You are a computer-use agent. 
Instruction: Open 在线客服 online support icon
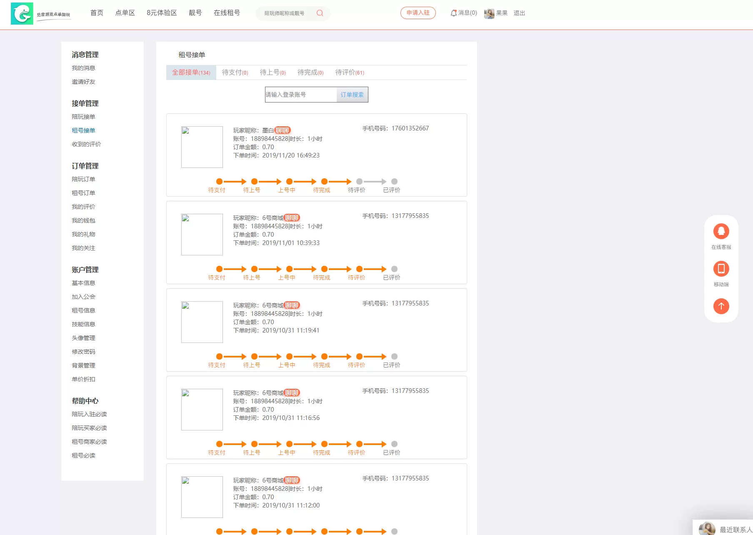(721, 231)
